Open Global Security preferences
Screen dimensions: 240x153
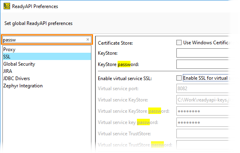(47, 64)
